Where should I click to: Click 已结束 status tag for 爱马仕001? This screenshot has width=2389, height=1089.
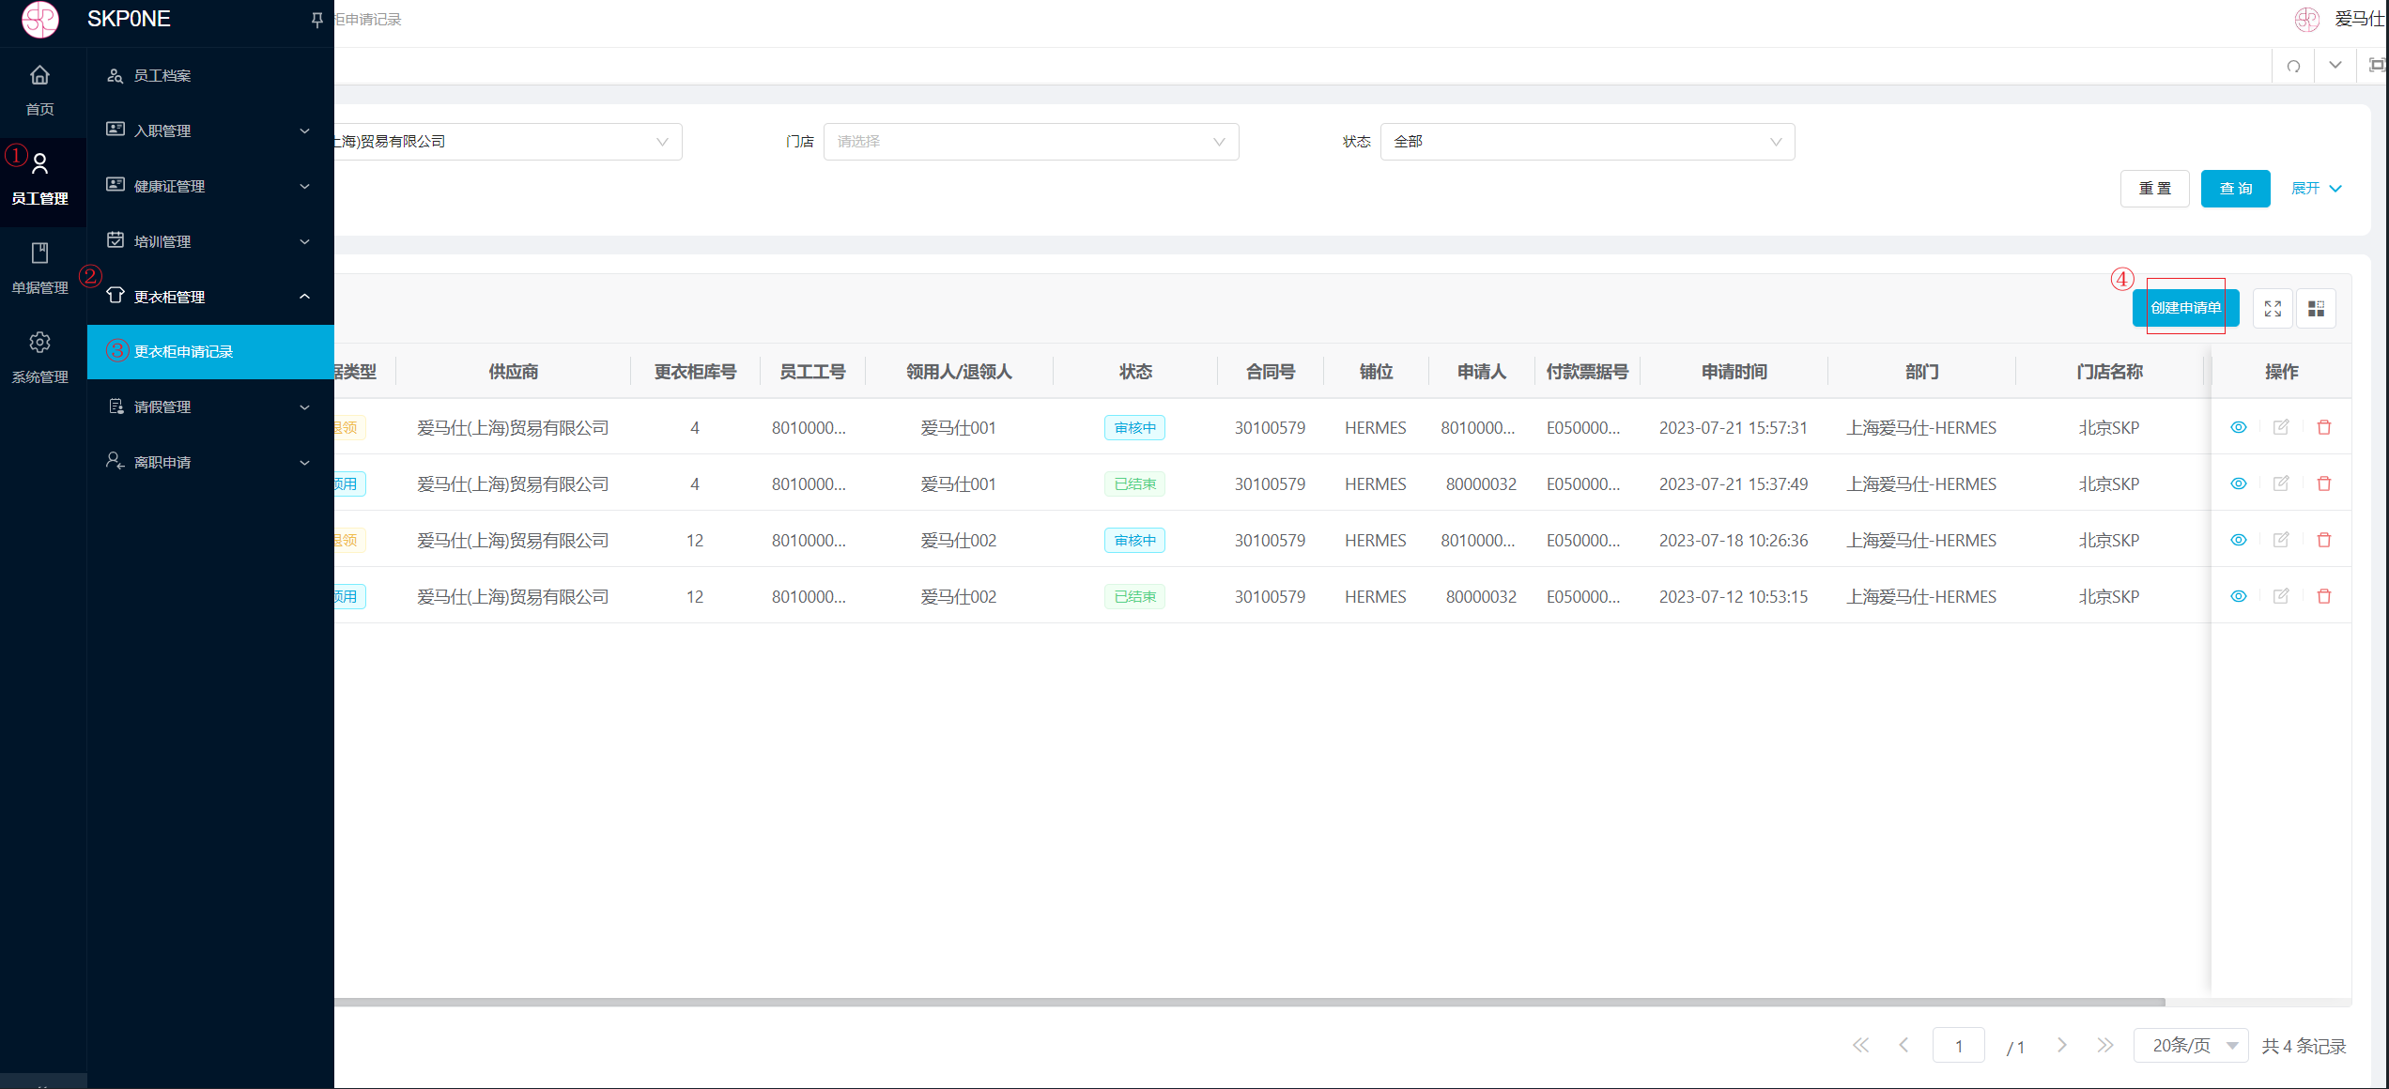(1134, 484)
